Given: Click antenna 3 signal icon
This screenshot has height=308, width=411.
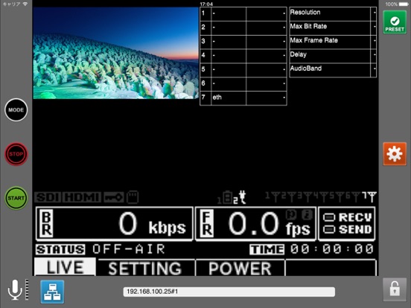Looking at the screenshot, I should (x=305, y=196).
